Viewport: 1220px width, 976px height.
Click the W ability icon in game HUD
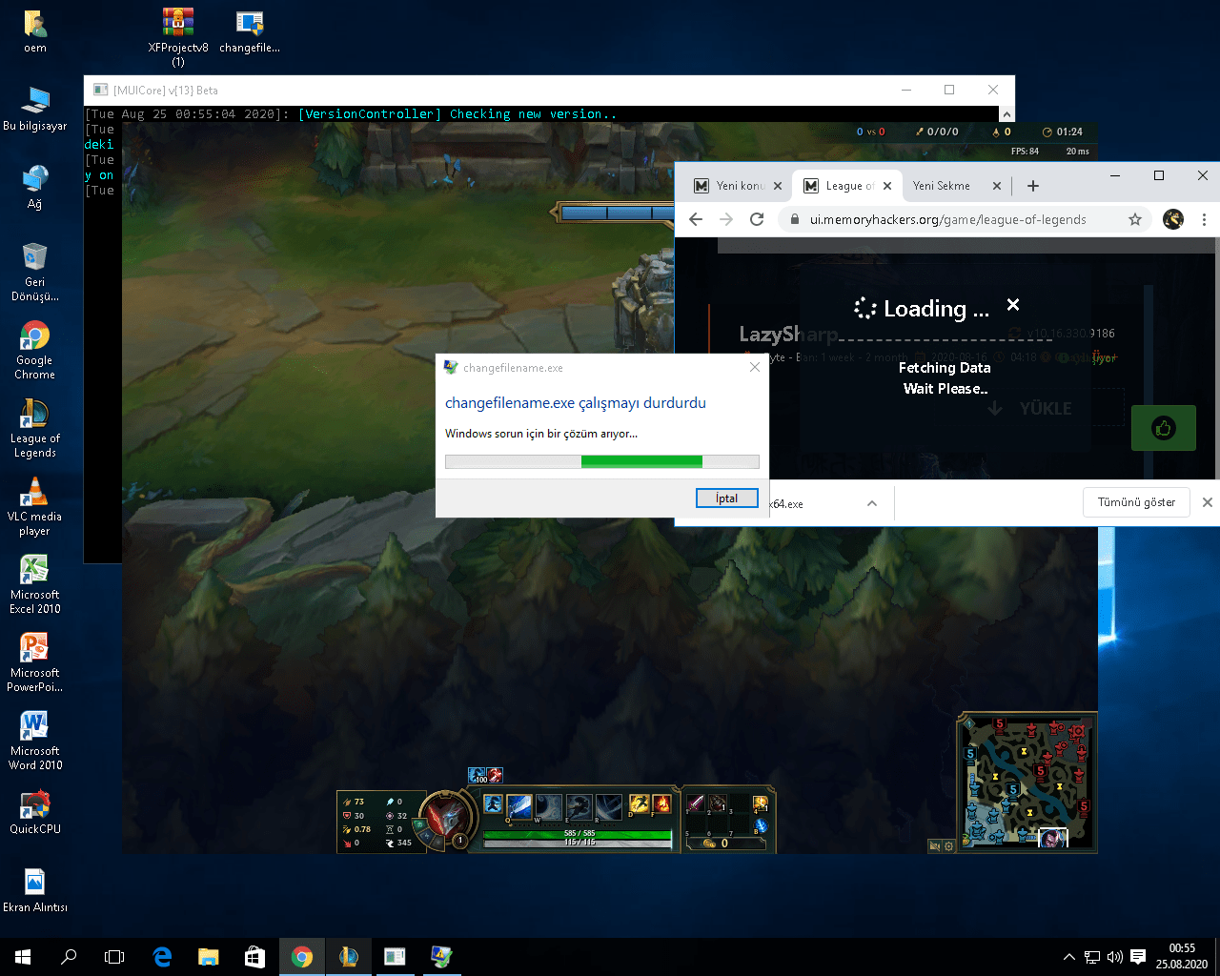pyautogui.click(x=549, y=806)
